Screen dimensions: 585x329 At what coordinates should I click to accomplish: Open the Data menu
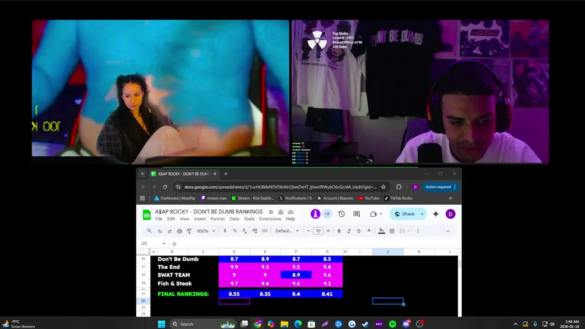(x=234, y=219)
